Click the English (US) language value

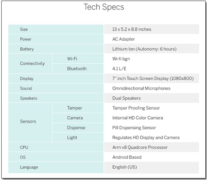tap(125, 167)
